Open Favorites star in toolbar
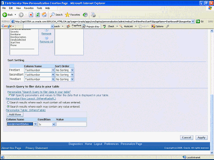This screenshot has width=214, height=160. (72, 15)
